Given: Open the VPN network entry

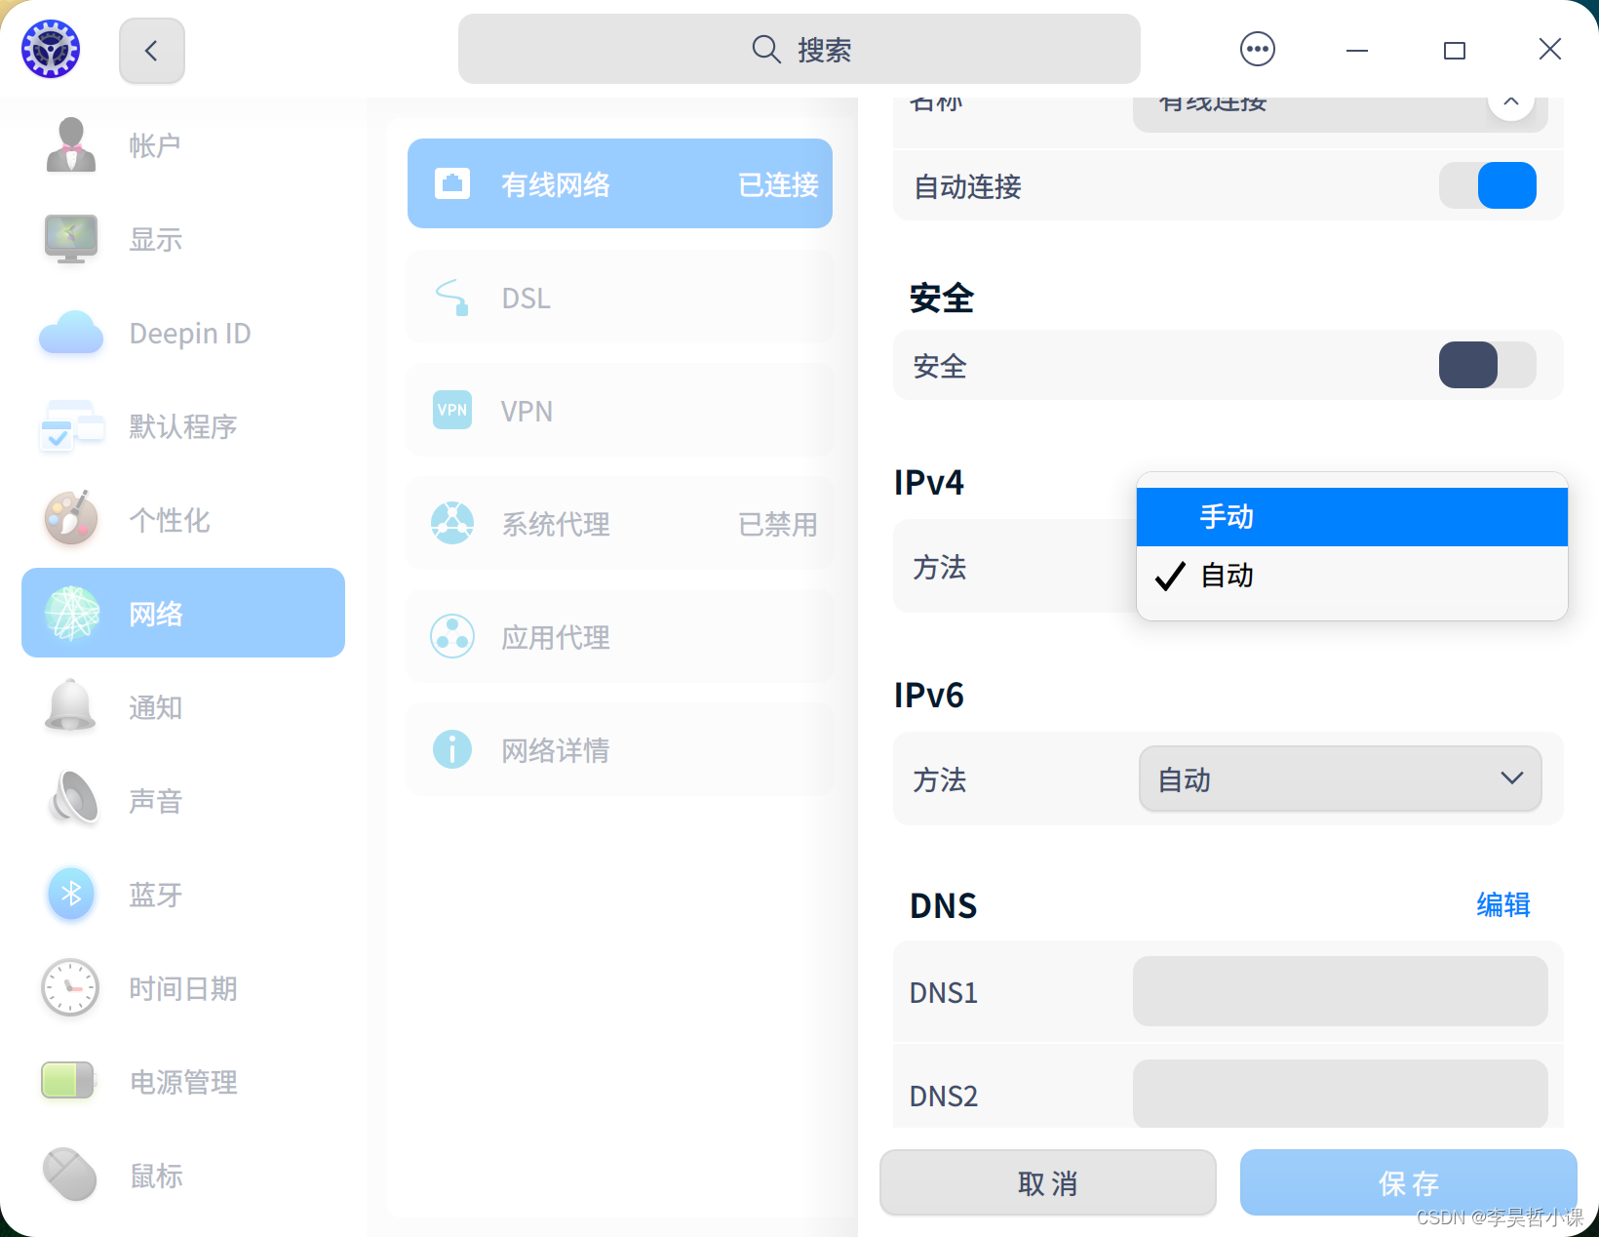Looking at the screenshot, I should coord(620,410).
